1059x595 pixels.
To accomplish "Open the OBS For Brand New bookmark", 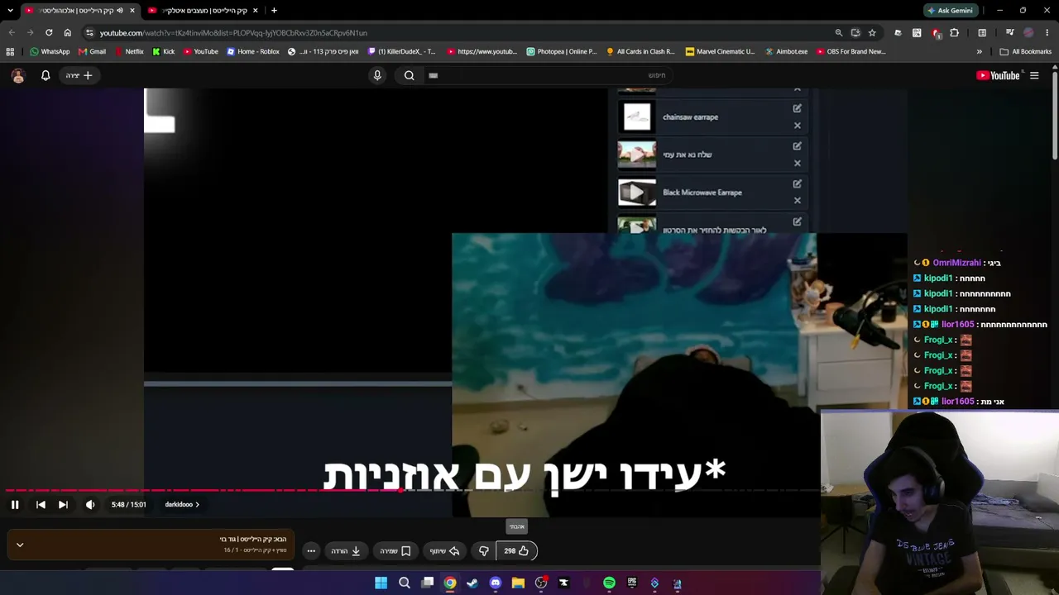I will 851,51.
